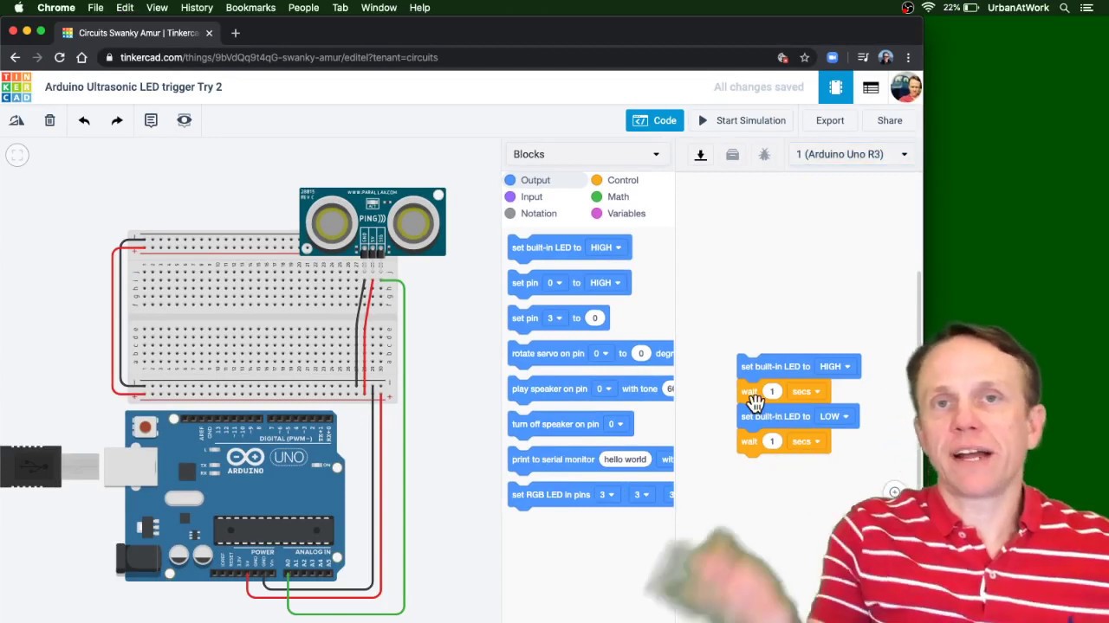Open turn off speaker pin dropdown

click(616, 424)
